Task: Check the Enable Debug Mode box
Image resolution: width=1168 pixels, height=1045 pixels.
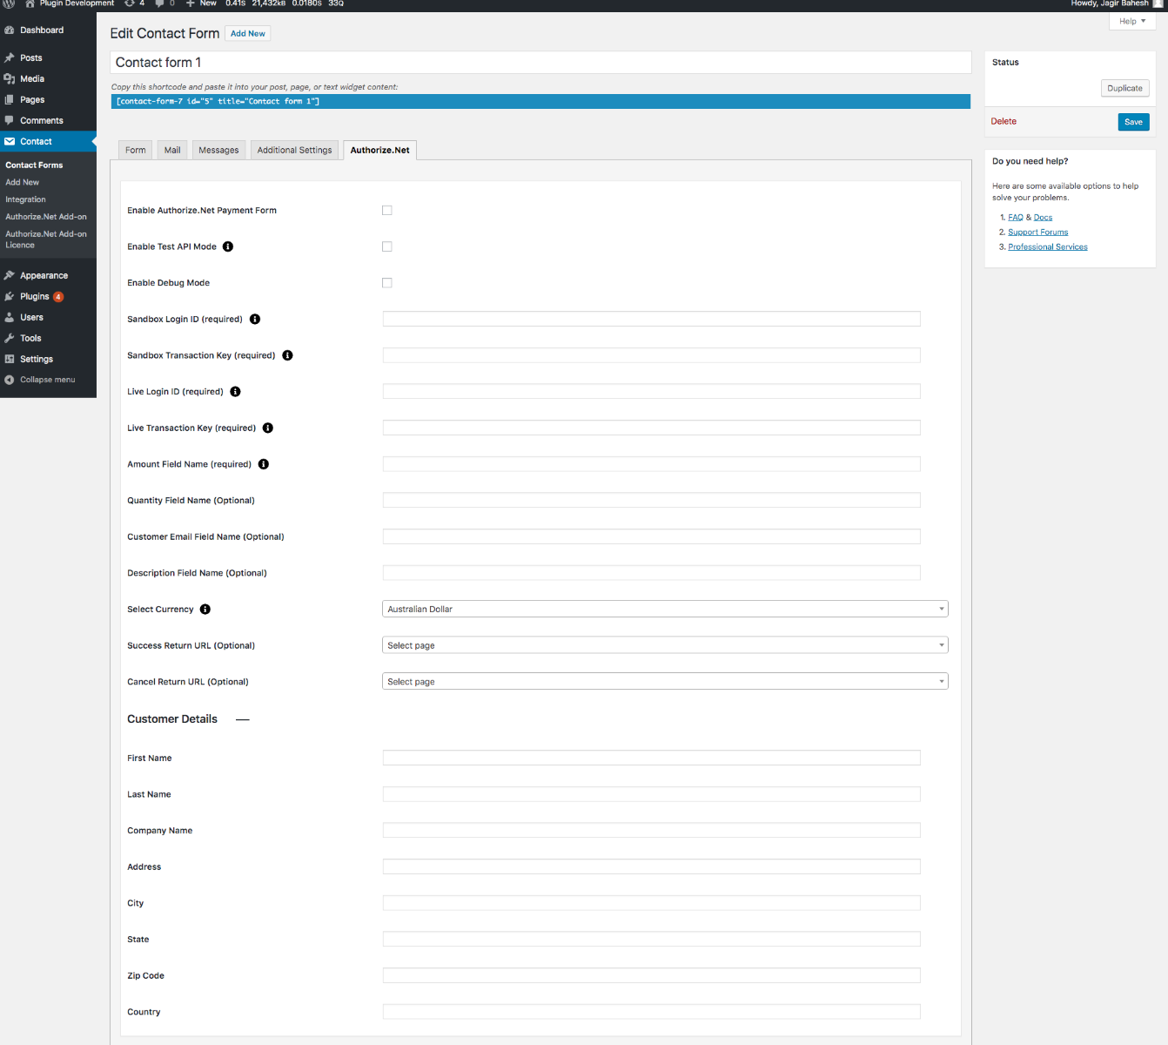Action: 387,283
